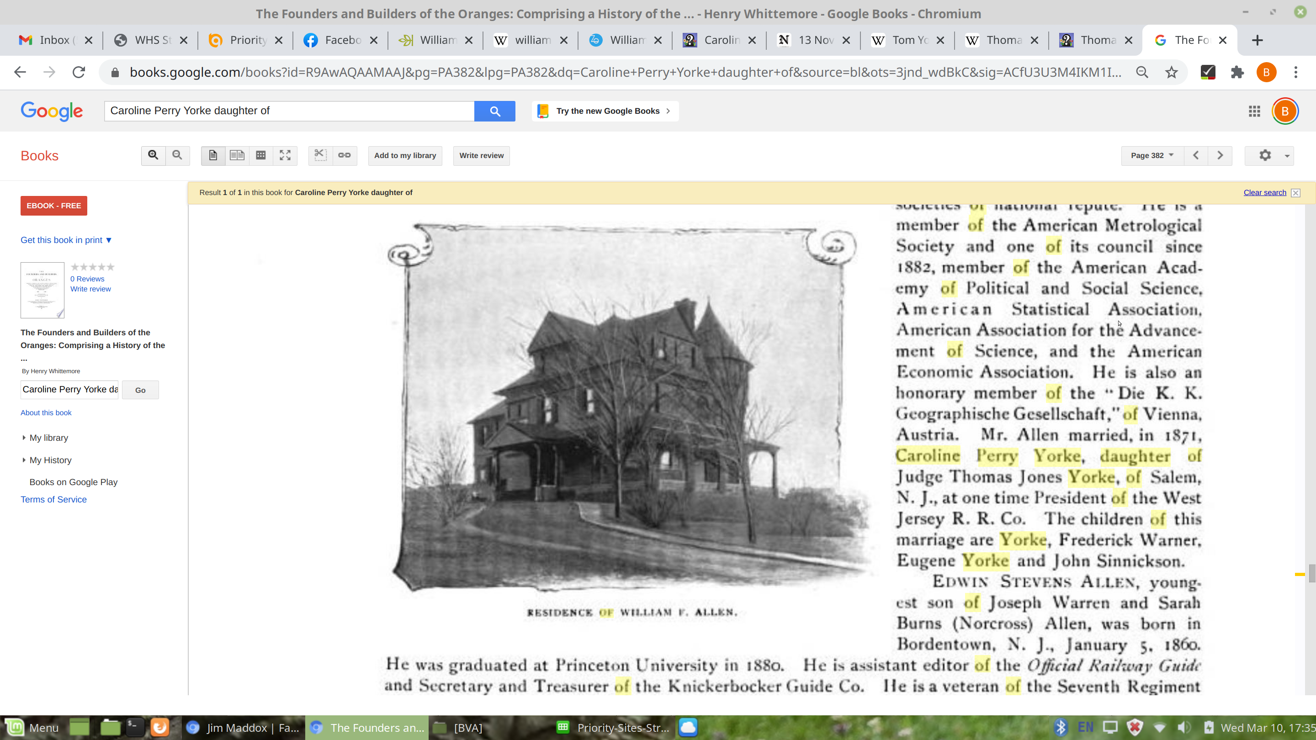
Task: Open a new browser tab
Action: [x=1257, y=40]
